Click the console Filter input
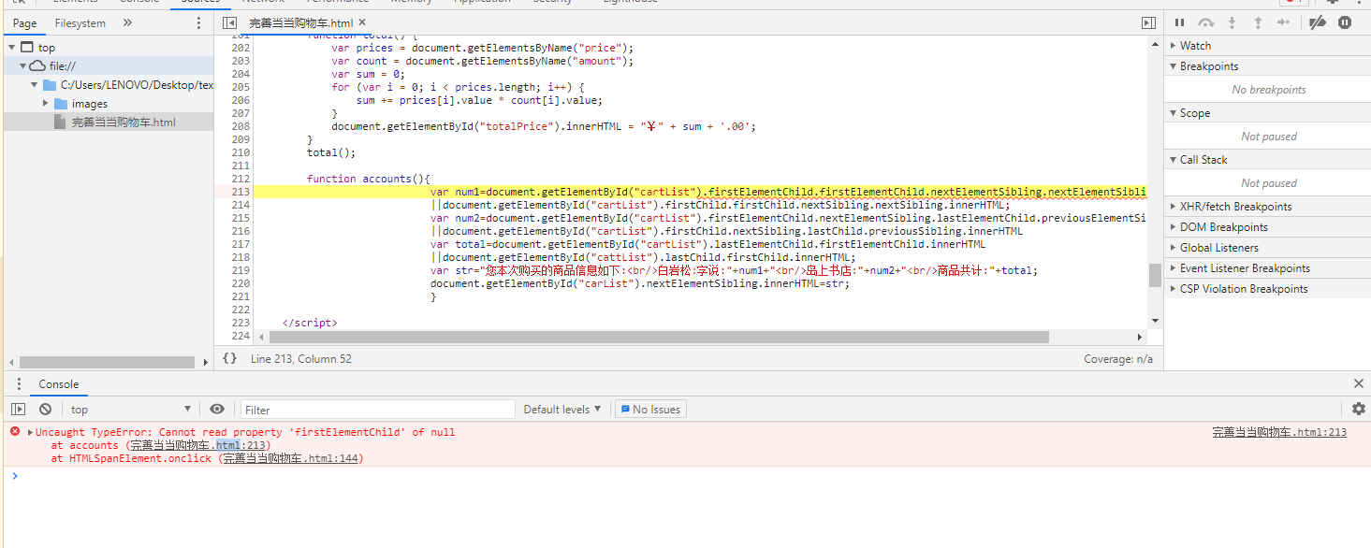The height and width of the screenshot is (548, 1371). tap(378, 409)
